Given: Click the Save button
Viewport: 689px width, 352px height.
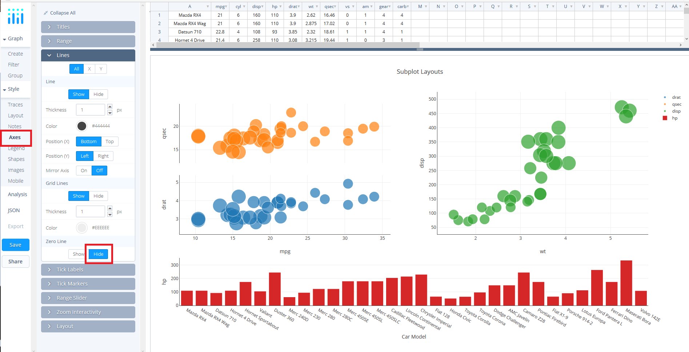Looking at the screenshot, I should pyautogui.click(x=15, y=244).
